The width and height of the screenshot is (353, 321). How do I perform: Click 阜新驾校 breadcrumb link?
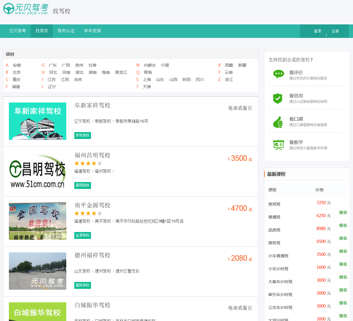point(103,121)
